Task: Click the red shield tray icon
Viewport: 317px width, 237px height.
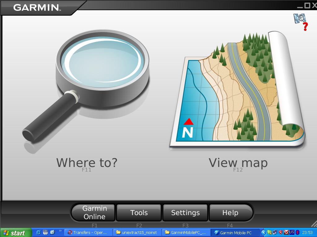Action: [280, 233]
